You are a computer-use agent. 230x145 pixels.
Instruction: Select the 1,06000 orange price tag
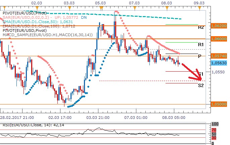click(219, 39)
